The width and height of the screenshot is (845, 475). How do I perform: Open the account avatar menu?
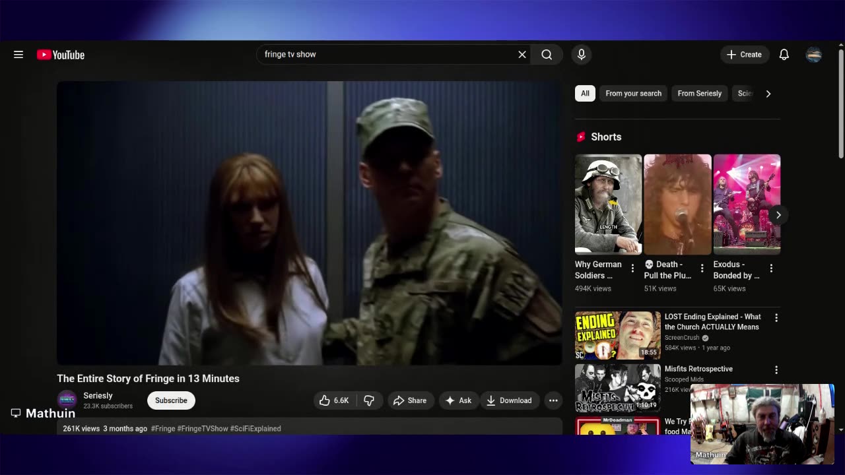[x=814, y=55]
